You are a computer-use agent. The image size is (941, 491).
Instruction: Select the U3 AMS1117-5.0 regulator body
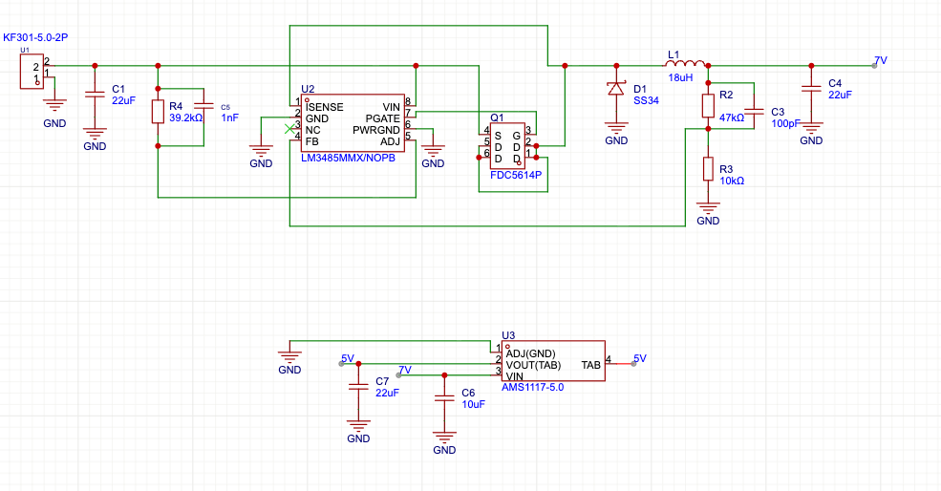click(x=554, y=363)
